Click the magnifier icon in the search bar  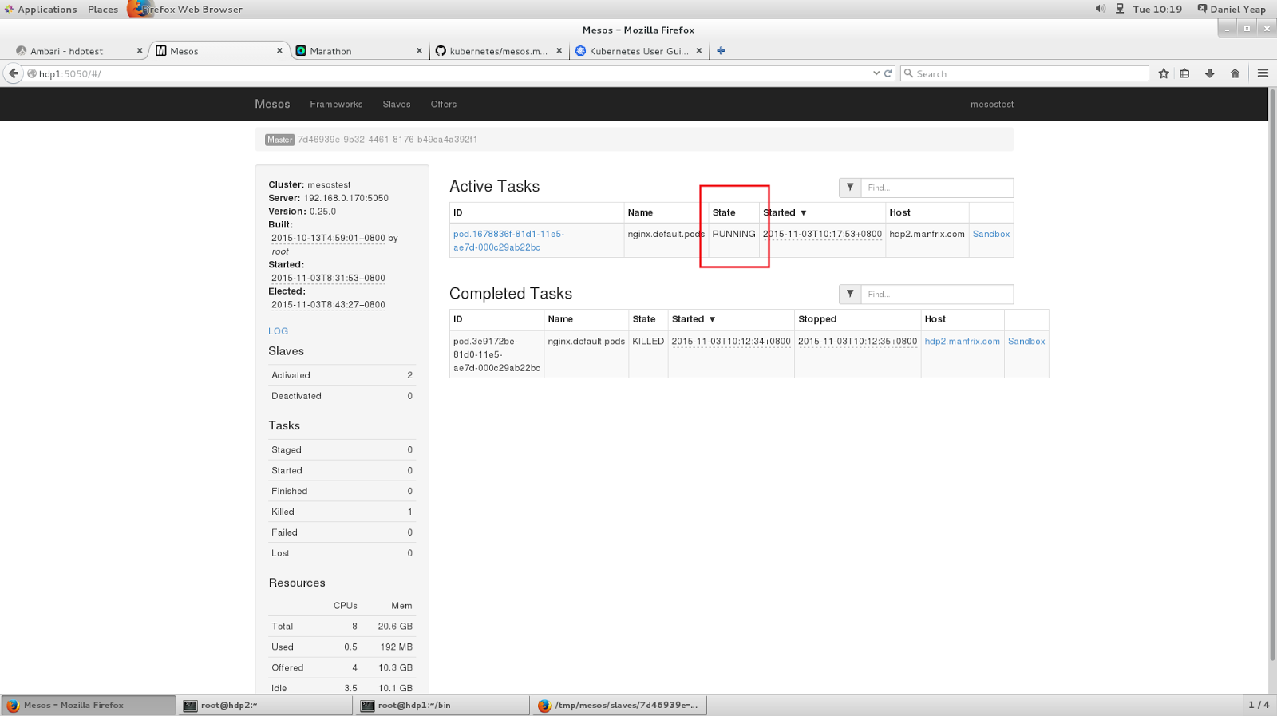click(908, 73)
